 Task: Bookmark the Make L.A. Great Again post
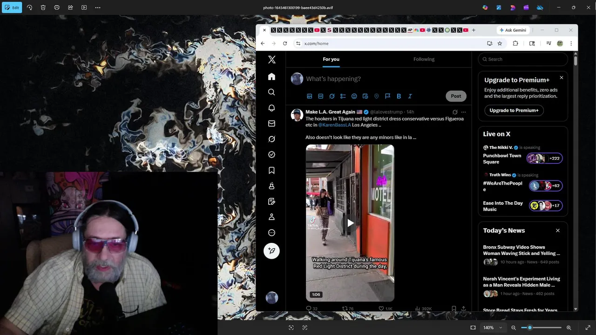tap(454, 308)
